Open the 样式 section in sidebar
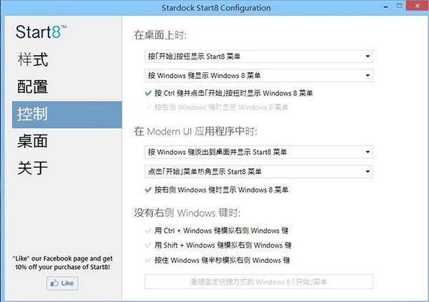 [x=33, y=59]
